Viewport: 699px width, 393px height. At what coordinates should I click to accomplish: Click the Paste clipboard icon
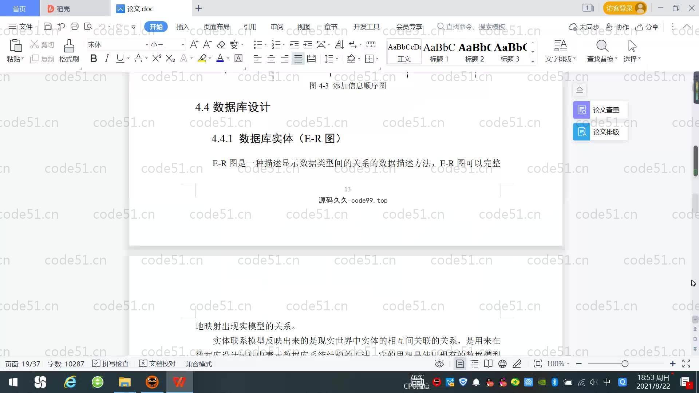pos(15,46)
